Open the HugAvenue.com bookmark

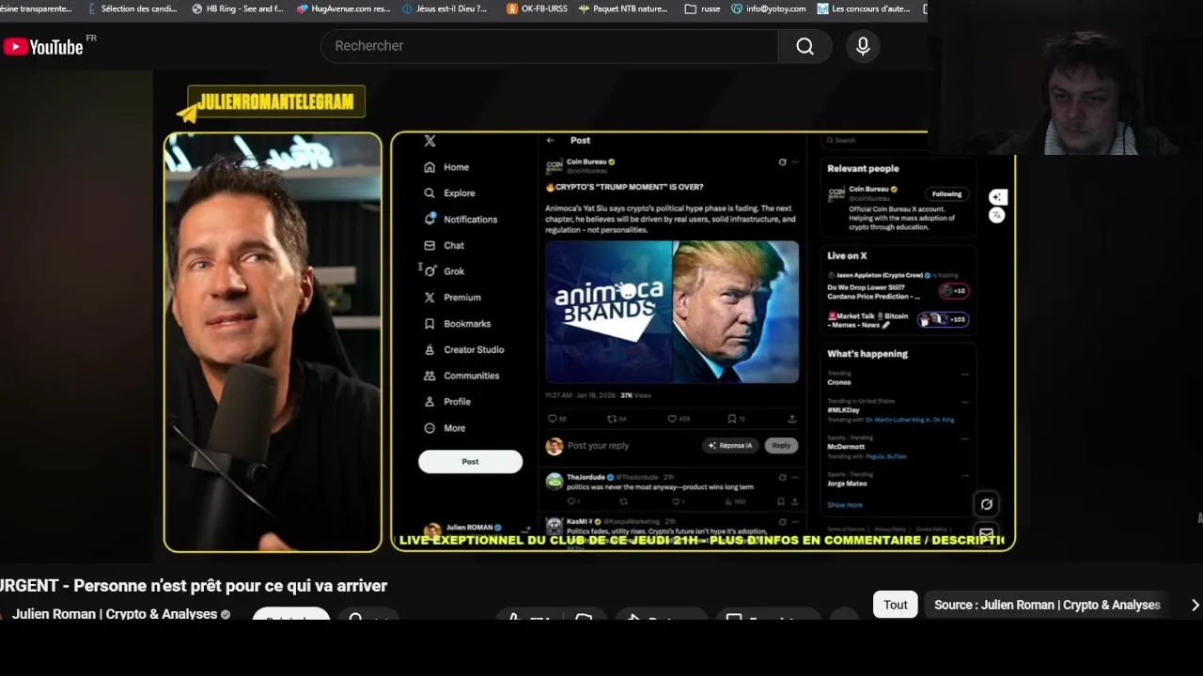click(343, 8)
